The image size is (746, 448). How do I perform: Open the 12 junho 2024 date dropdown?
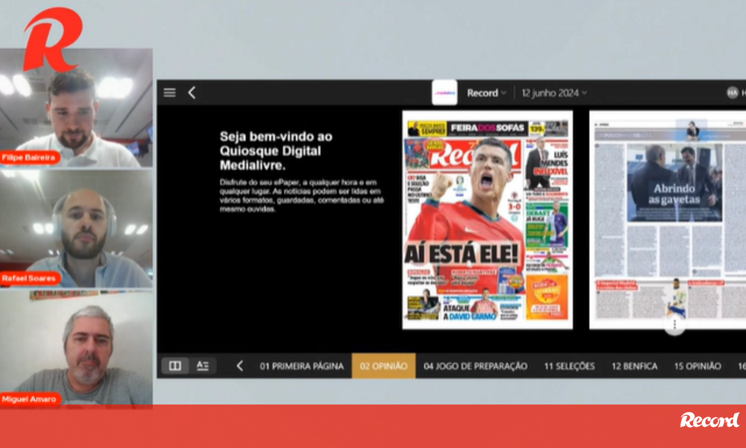(555, 93)
